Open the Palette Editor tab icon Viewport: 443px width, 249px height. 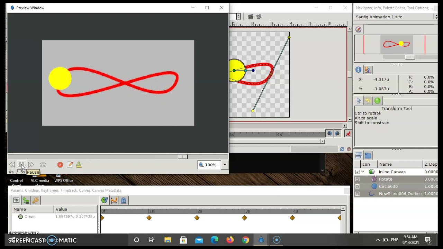tap(368, 70)
